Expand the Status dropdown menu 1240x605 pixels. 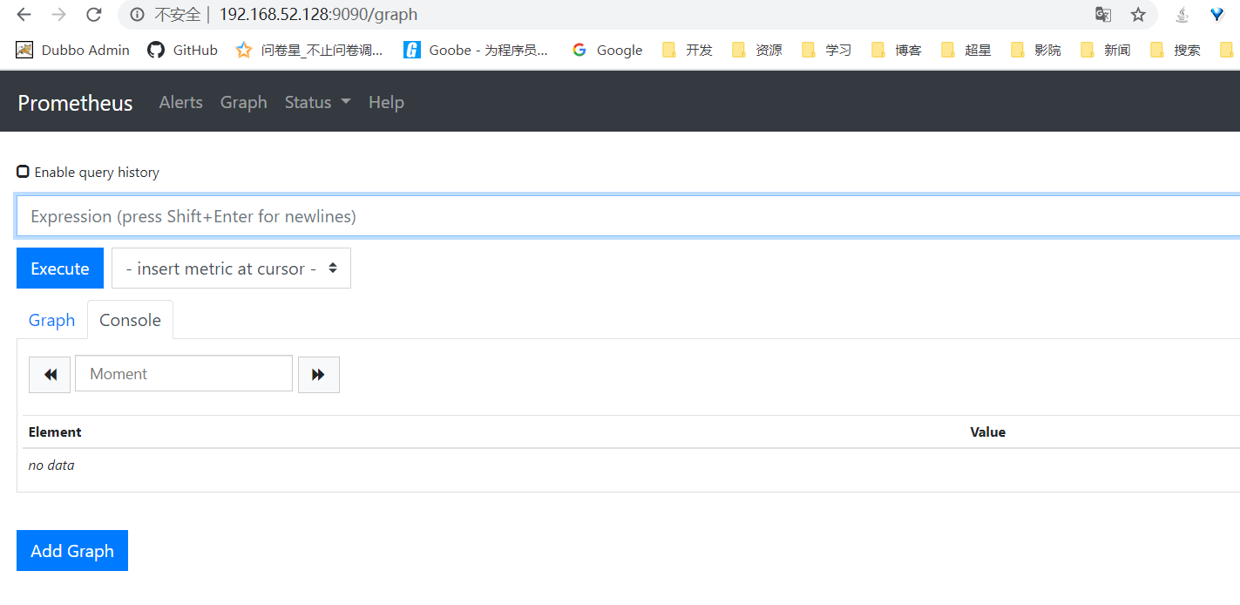tap(317, 102)
